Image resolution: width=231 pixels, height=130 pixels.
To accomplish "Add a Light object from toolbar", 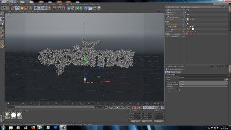I will pos(99,8).
